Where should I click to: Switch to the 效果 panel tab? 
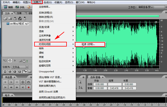pyautogui.click(x=19, y=13)
